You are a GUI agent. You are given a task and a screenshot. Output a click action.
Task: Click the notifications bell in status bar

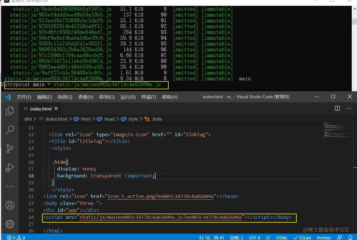click(350, 237)
